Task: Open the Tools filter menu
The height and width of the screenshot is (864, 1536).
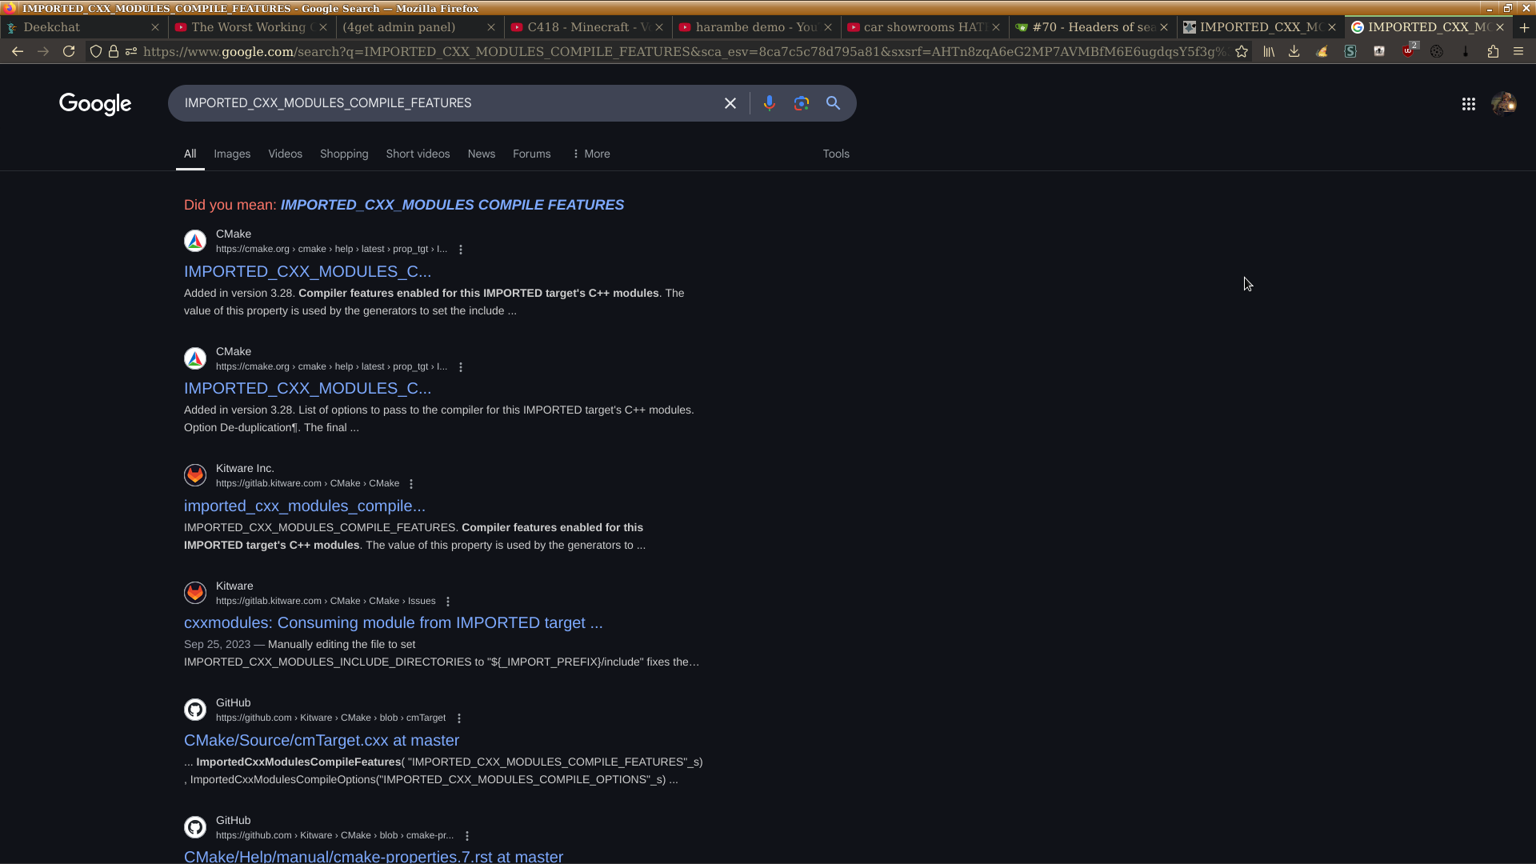Action: [835, 154]
